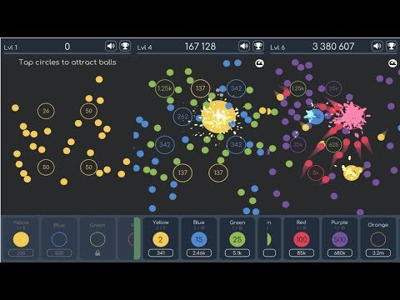Buy orange ball priced 3.2m

(x=378, y=253)
